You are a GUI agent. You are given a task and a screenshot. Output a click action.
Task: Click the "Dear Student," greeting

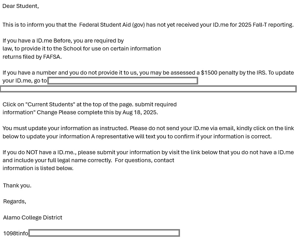tap(20, 6)
